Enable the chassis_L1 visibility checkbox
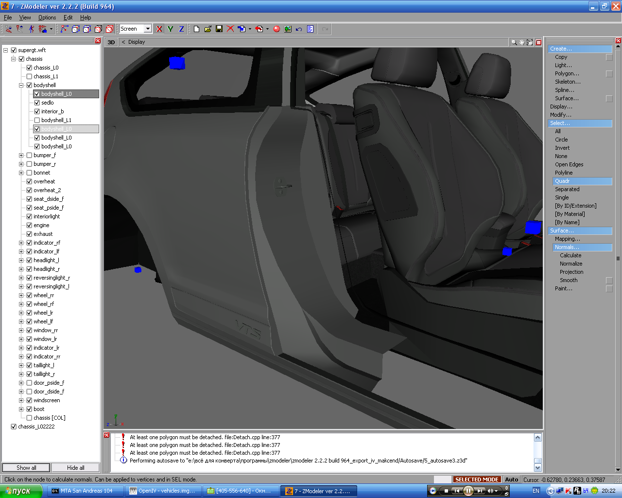 [x=29, y=76]
